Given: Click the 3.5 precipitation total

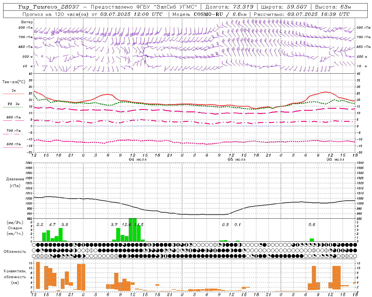Looking at the screenshot, I should coord(65,225).
